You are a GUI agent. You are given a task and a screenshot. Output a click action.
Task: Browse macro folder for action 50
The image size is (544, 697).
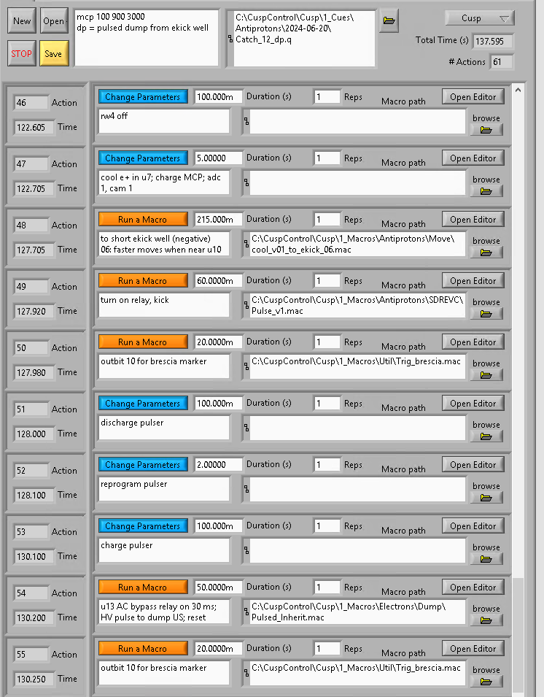486,375
